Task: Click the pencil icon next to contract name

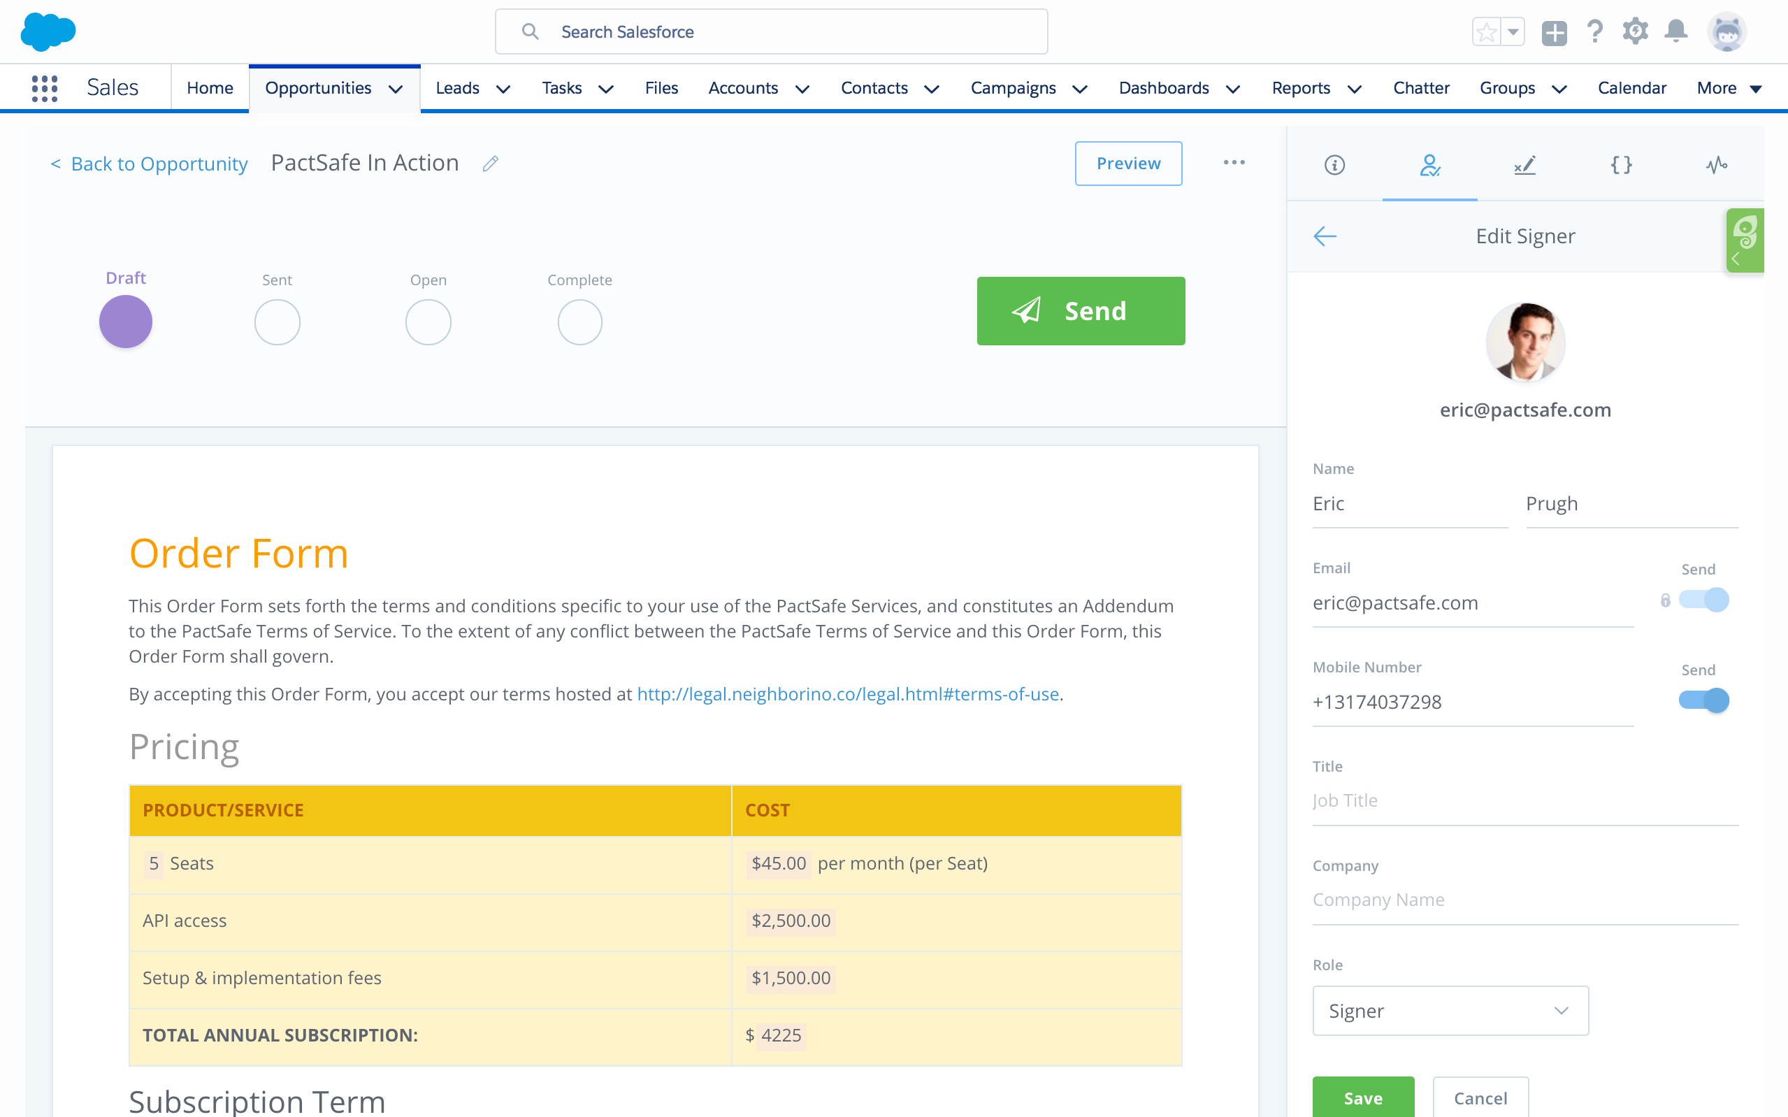Action: (491, 164)
